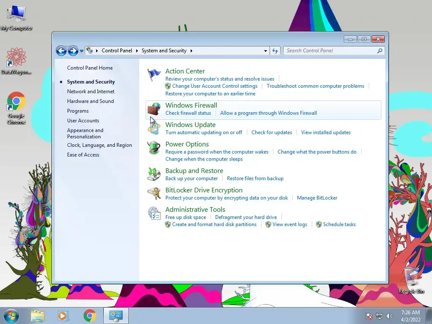
Task: Open the Windows Update icon
Action: pyautogui.click(x=154, y=128)
